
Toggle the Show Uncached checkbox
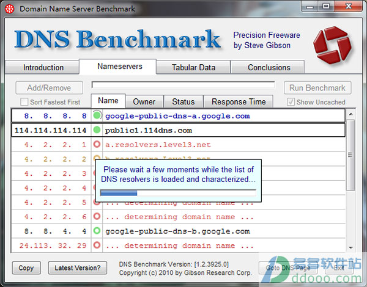291,102
